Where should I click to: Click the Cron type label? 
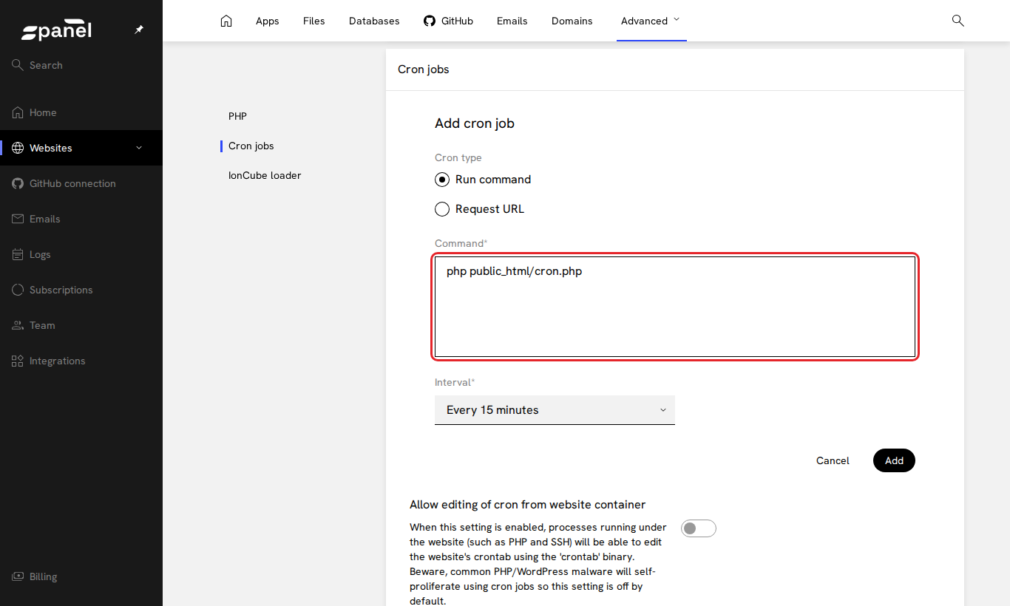(458, 157)
